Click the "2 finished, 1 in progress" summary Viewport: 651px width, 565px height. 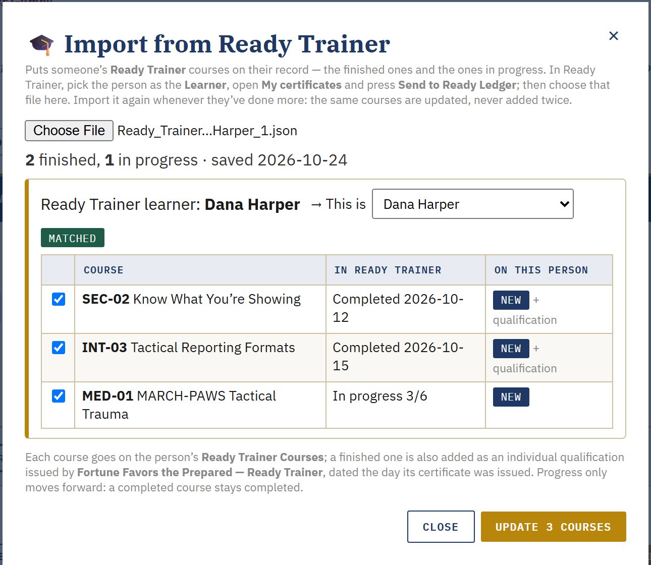pos(112,160)
